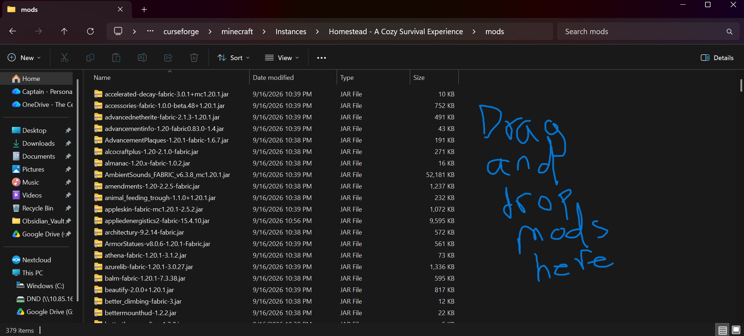This screenshot has width=744, height=336.
Task: Open Home in navigation pane
Action: [x=37, y=78]
